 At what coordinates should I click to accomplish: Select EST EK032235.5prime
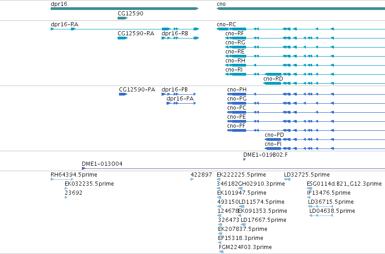coord(89,184)
